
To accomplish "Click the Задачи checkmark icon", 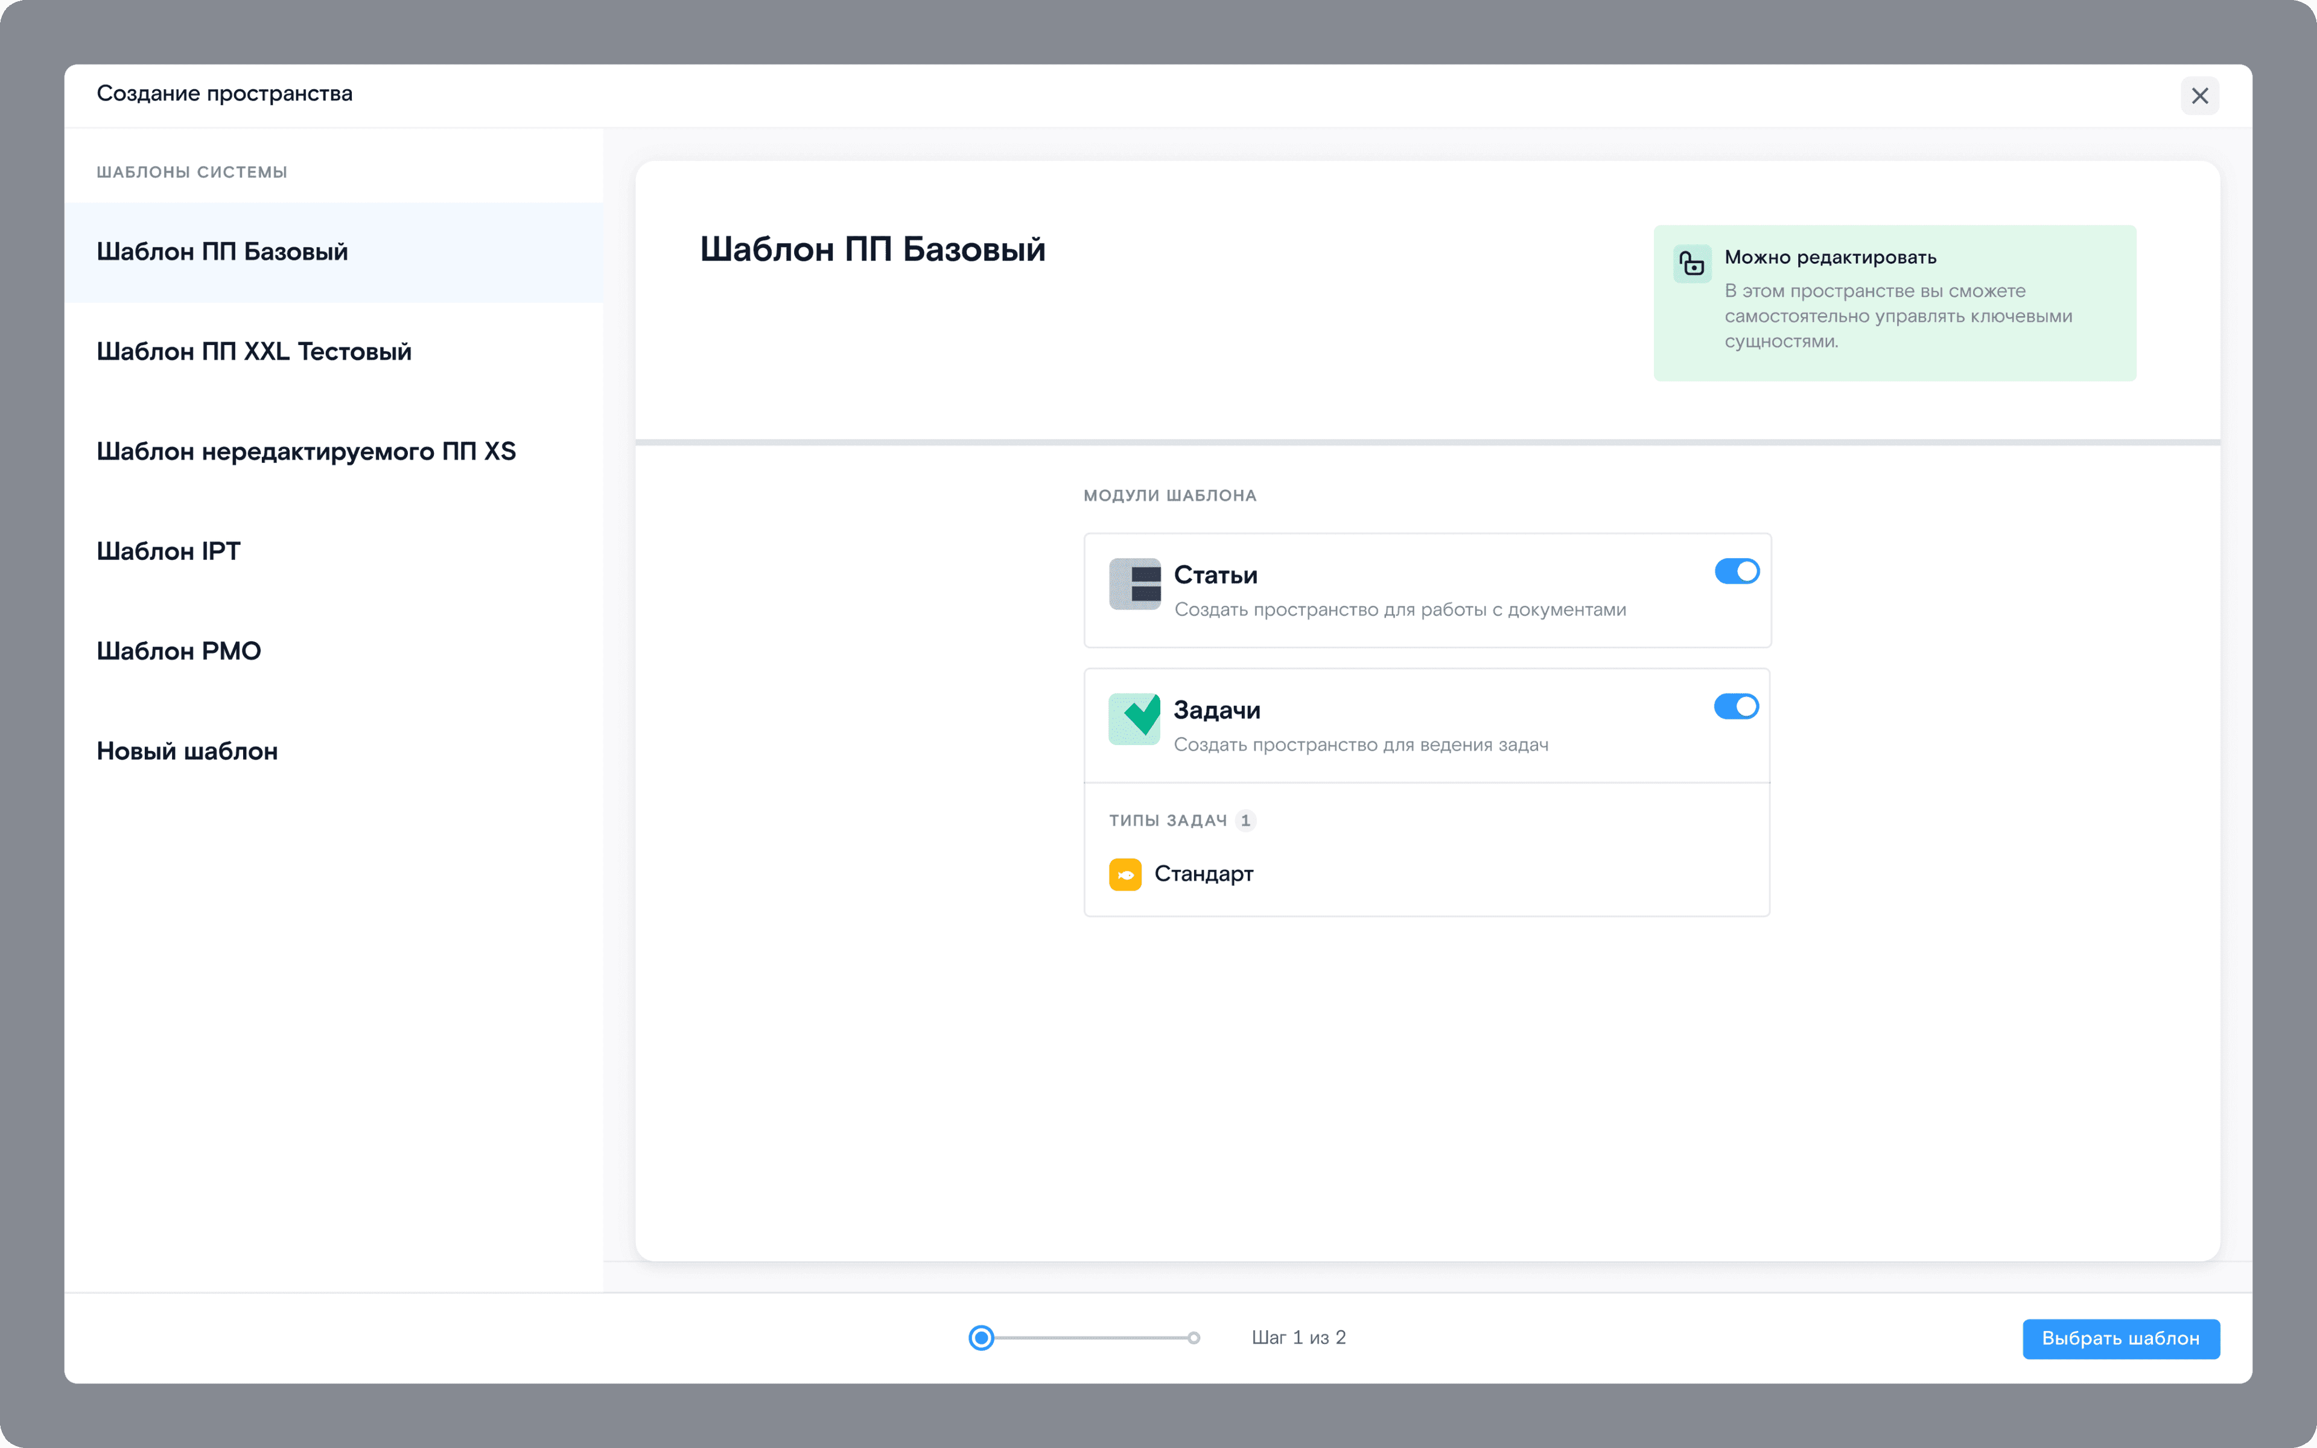I will pos(1134,719).
